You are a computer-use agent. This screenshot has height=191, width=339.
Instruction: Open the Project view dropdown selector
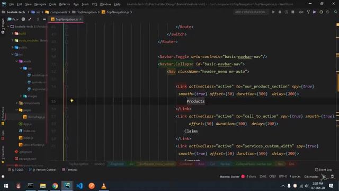pyautogui.click(x=13, y=19)
